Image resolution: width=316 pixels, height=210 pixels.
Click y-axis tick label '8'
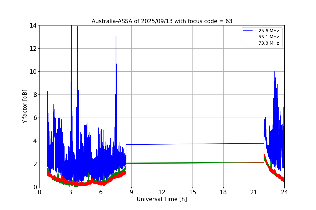pos(35,95)
